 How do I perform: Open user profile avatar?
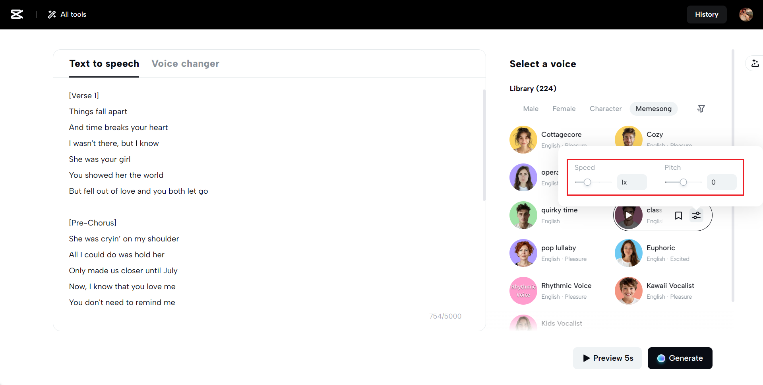(746, 14)
